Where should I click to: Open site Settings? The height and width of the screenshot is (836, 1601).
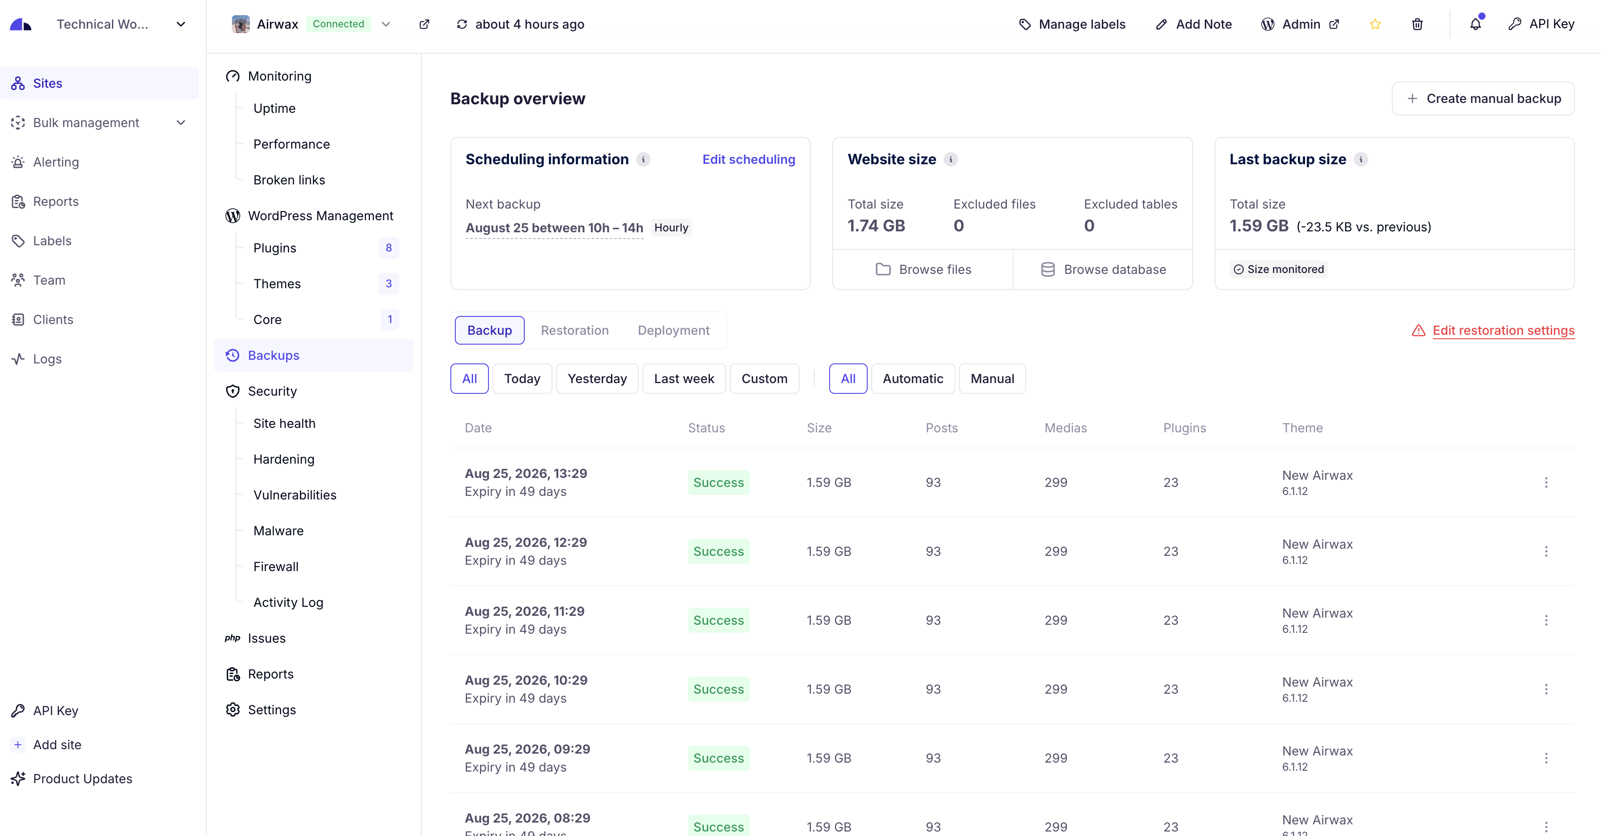point(261,710)
